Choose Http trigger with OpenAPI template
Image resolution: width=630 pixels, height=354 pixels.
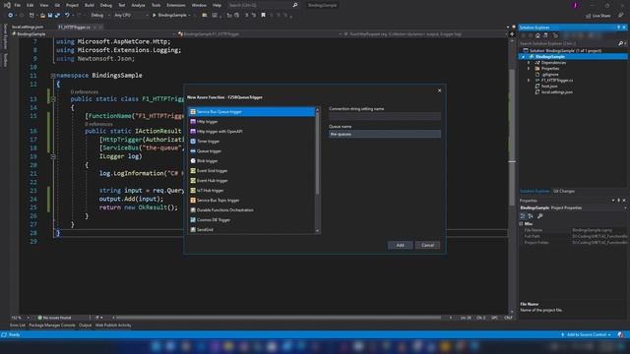[252, 131]
